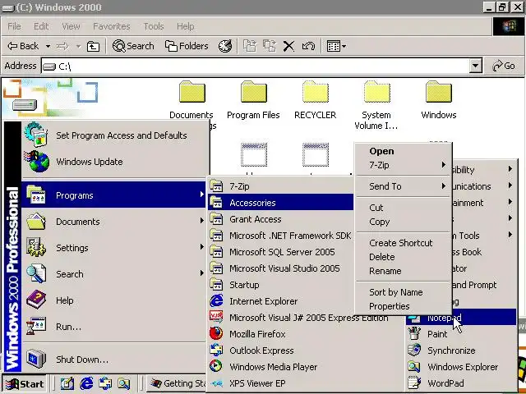Launch Outlook Express from Programs menu
This screenshot has height=394, width=526.
pos(305,350)
